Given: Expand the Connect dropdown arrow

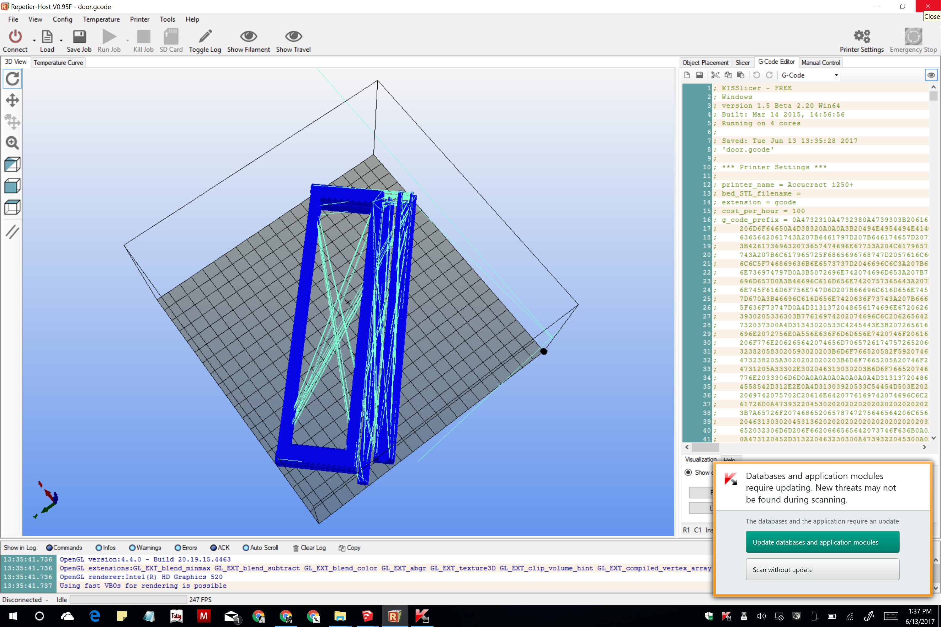Looking at the screenshot, I should (34, 40).
